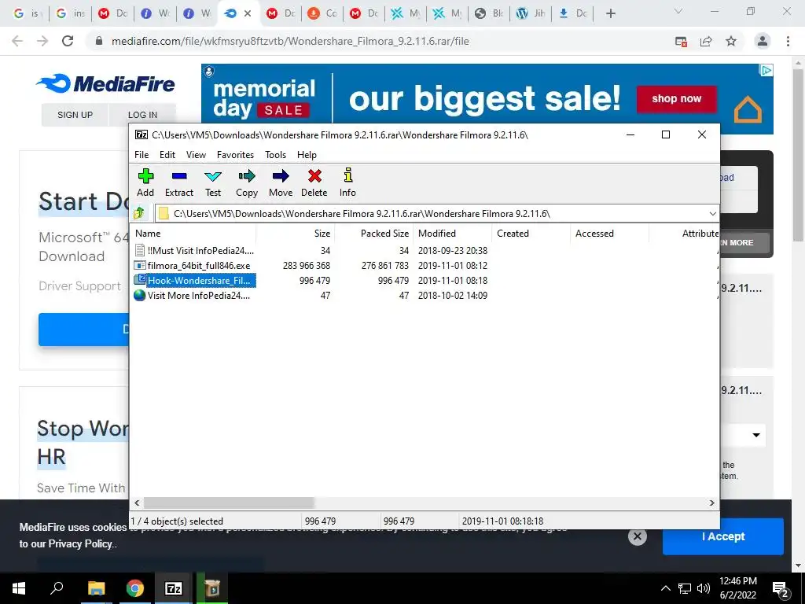Go up one folder level icon
Viewport: 805px width, 604px height.
(x=138, y=213)
